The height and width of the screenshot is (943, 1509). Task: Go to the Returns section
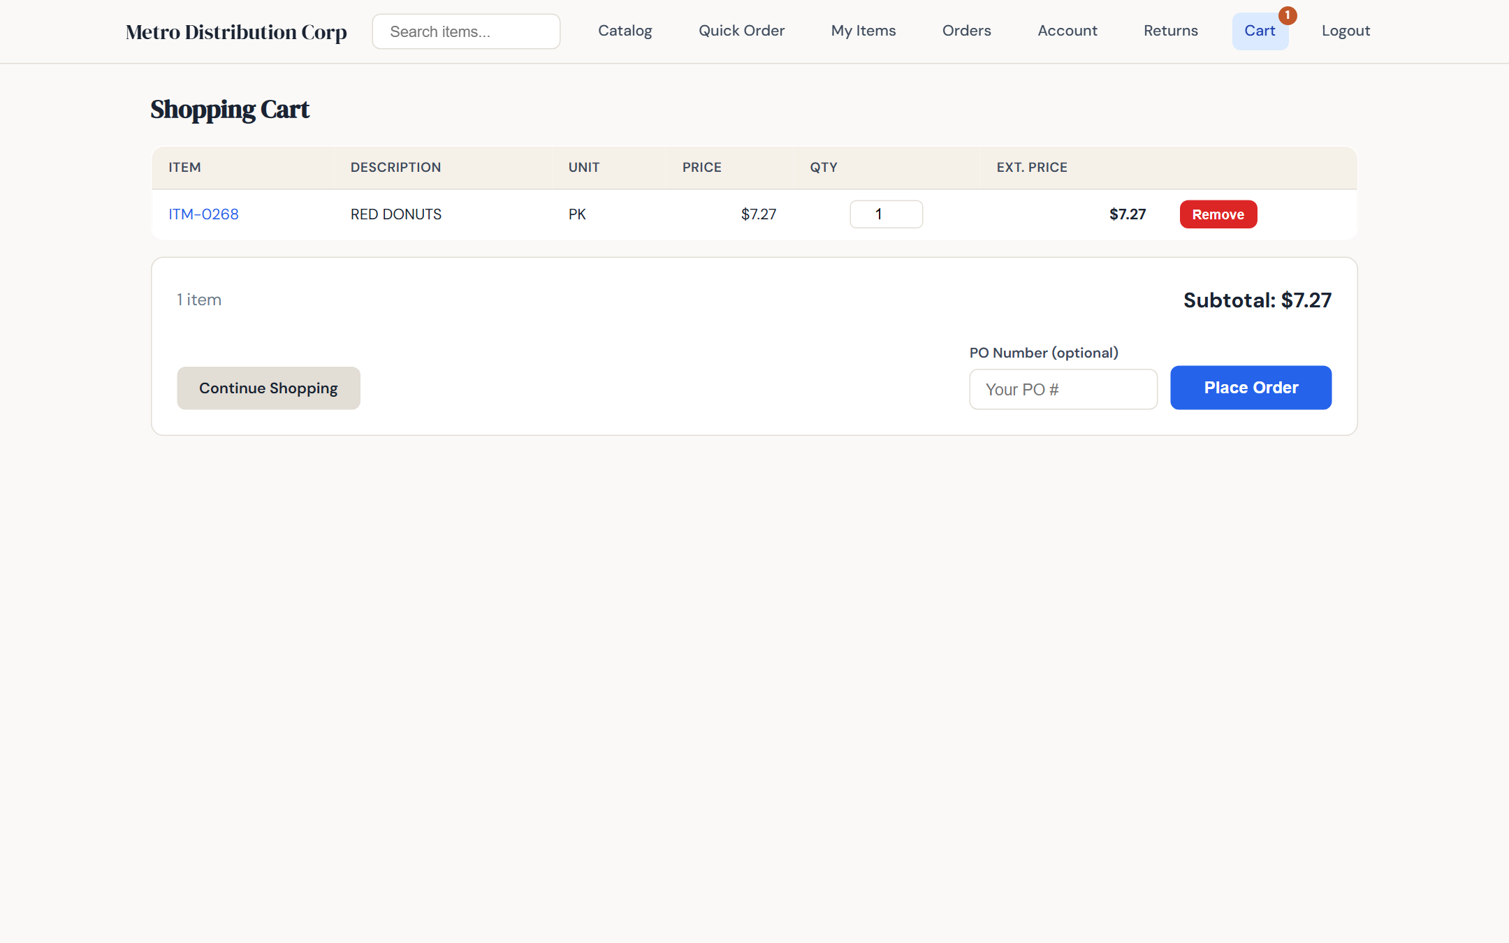point(1170,31)
